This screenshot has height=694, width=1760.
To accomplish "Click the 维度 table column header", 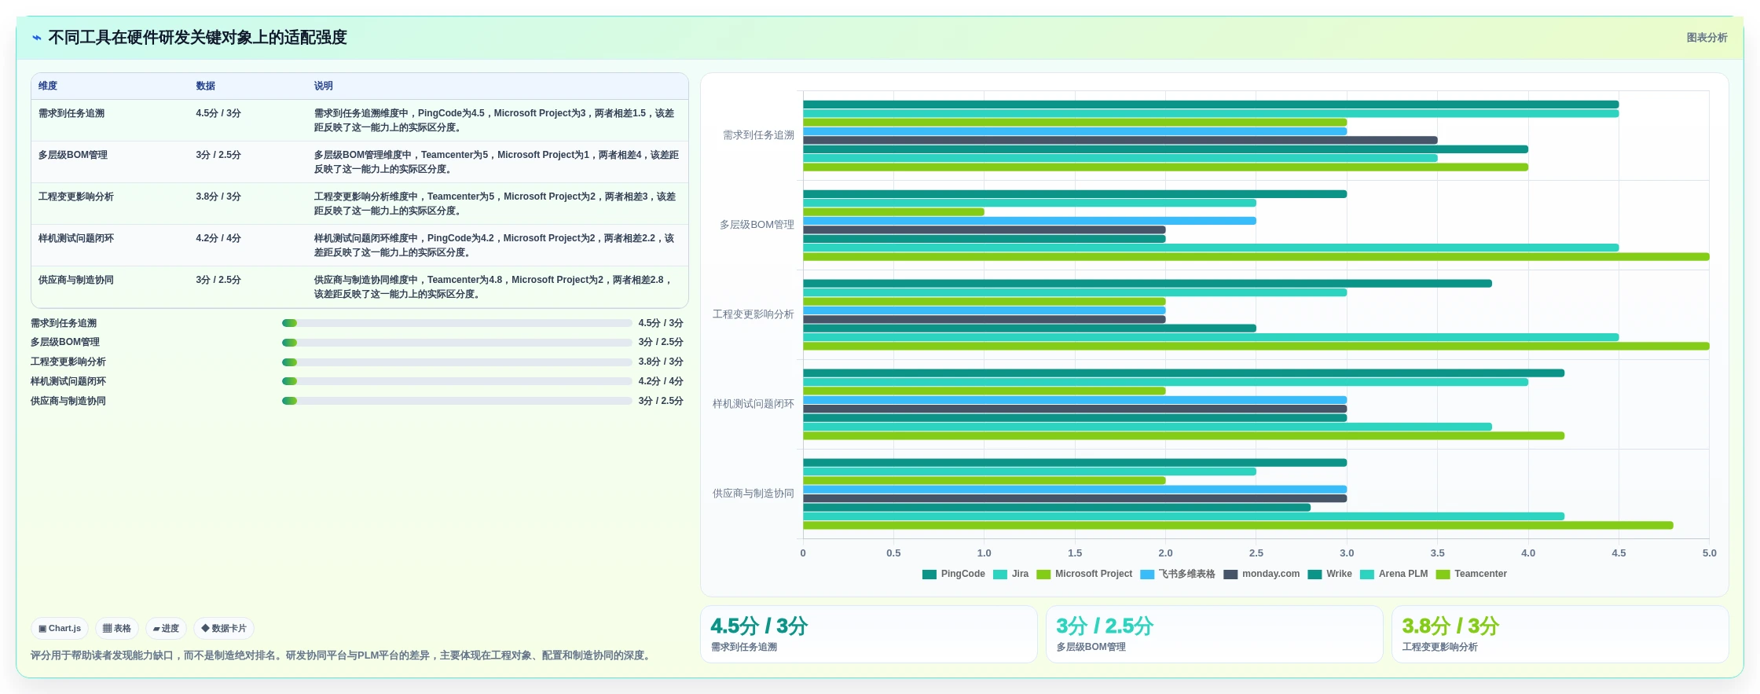I will click(x=48, y=86).
